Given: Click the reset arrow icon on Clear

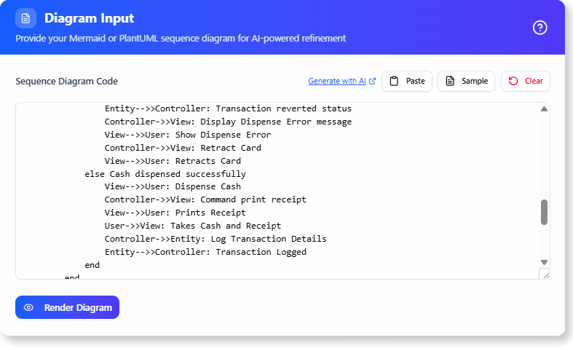Looking at the screenshot, I should (514, 81).
